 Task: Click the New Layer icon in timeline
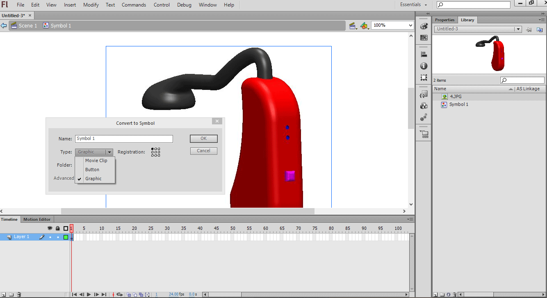4,294
